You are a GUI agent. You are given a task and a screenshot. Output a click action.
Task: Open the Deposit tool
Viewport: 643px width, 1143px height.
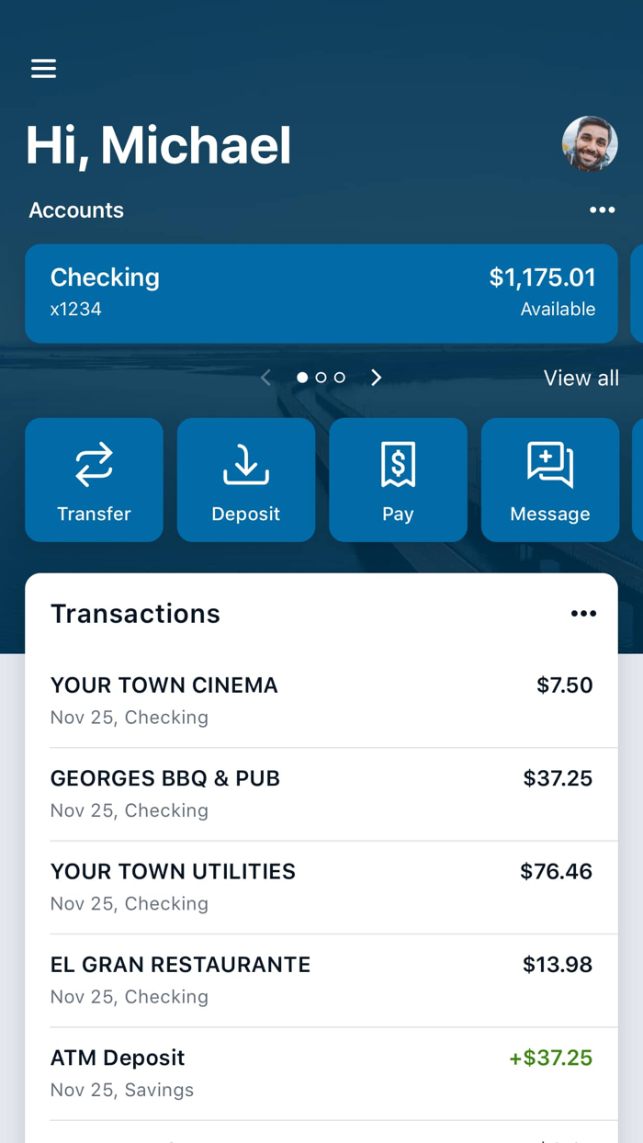tap(245, 480)
